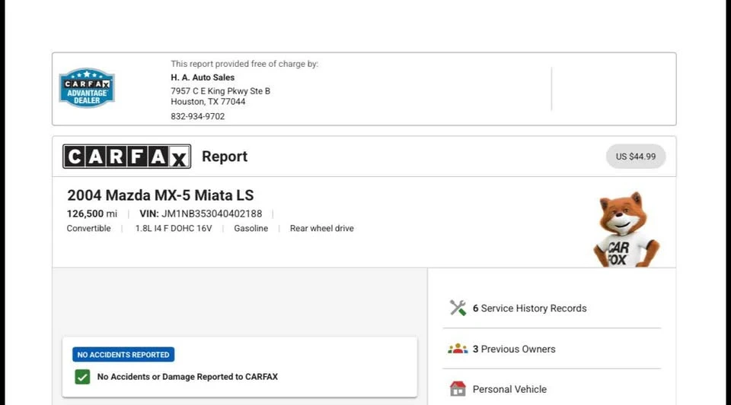Click the personal vehicle house icon

pyautogui.click(x=458, y=389)
